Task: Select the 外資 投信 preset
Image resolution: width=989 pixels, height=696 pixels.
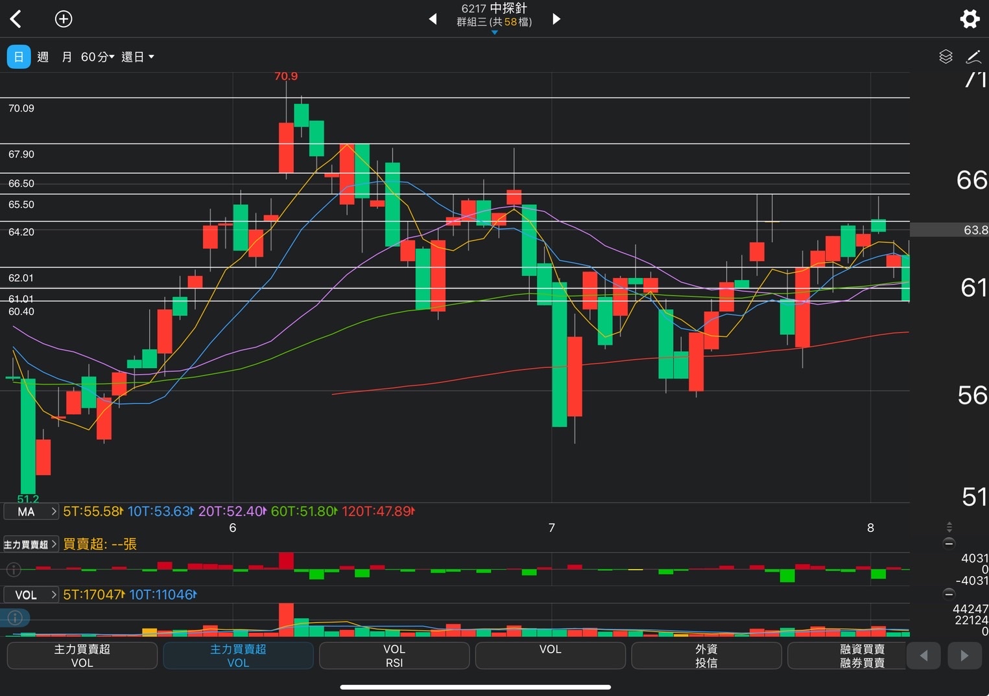Action: (x=706, y=656)
